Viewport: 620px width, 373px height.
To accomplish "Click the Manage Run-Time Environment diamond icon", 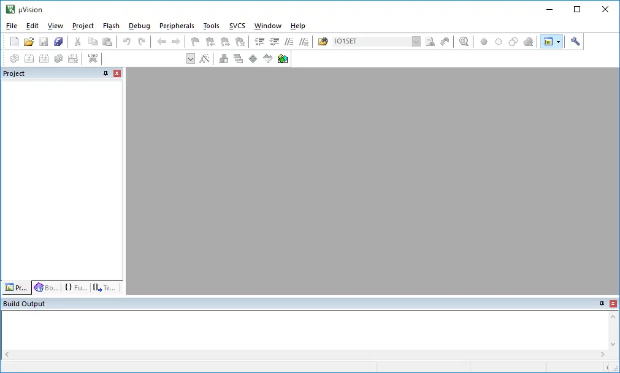I will tap(253, 59).
